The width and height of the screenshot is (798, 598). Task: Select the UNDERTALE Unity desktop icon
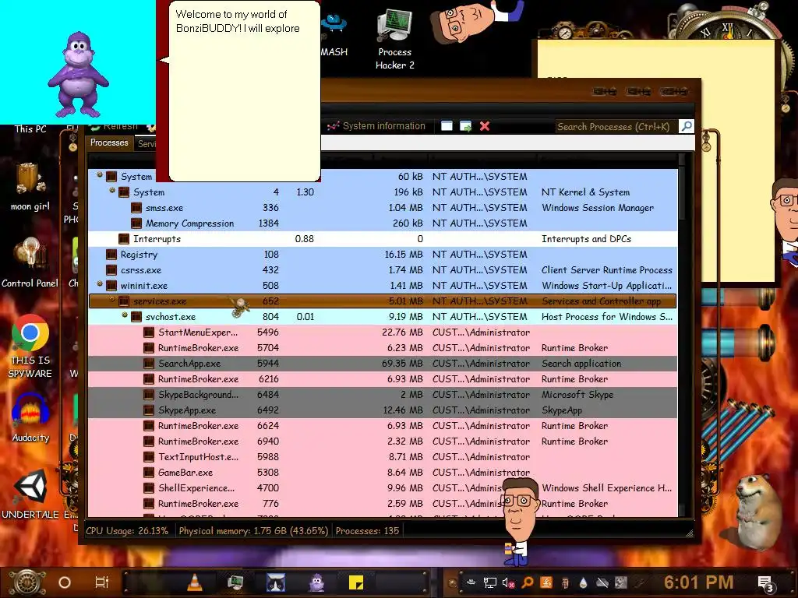pyautogui.click(x=30, y=494)
